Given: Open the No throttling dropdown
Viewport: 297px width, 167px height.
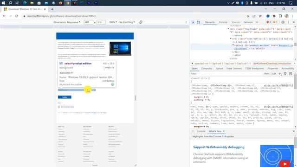Looking at the screenshot, I should (x=127, y=22).
